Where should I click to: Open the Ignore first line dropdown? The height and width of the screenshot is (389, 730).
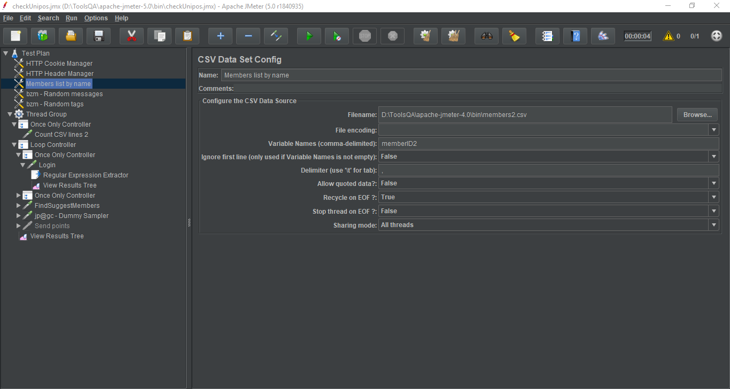[x=713, y=157]
